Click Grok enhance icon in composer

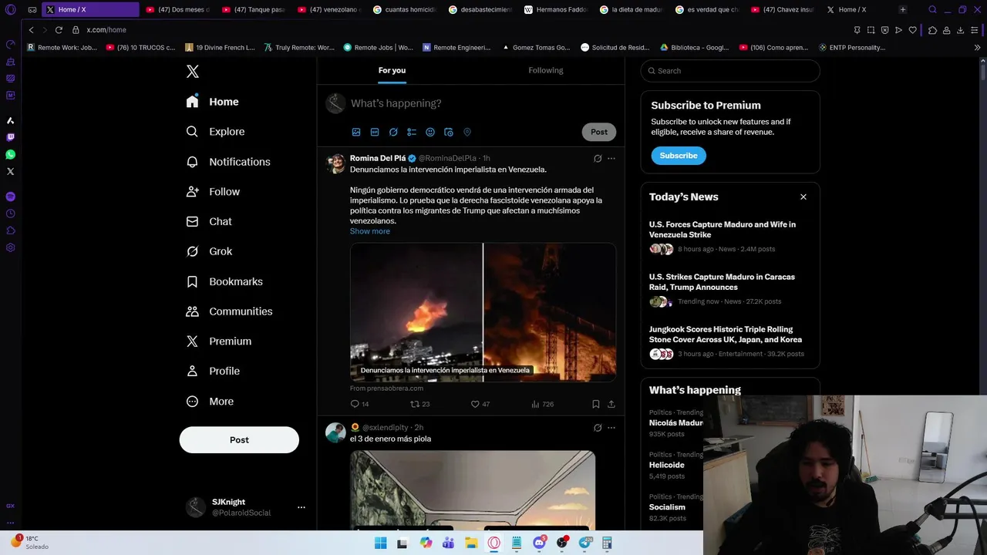click(393, 132)
